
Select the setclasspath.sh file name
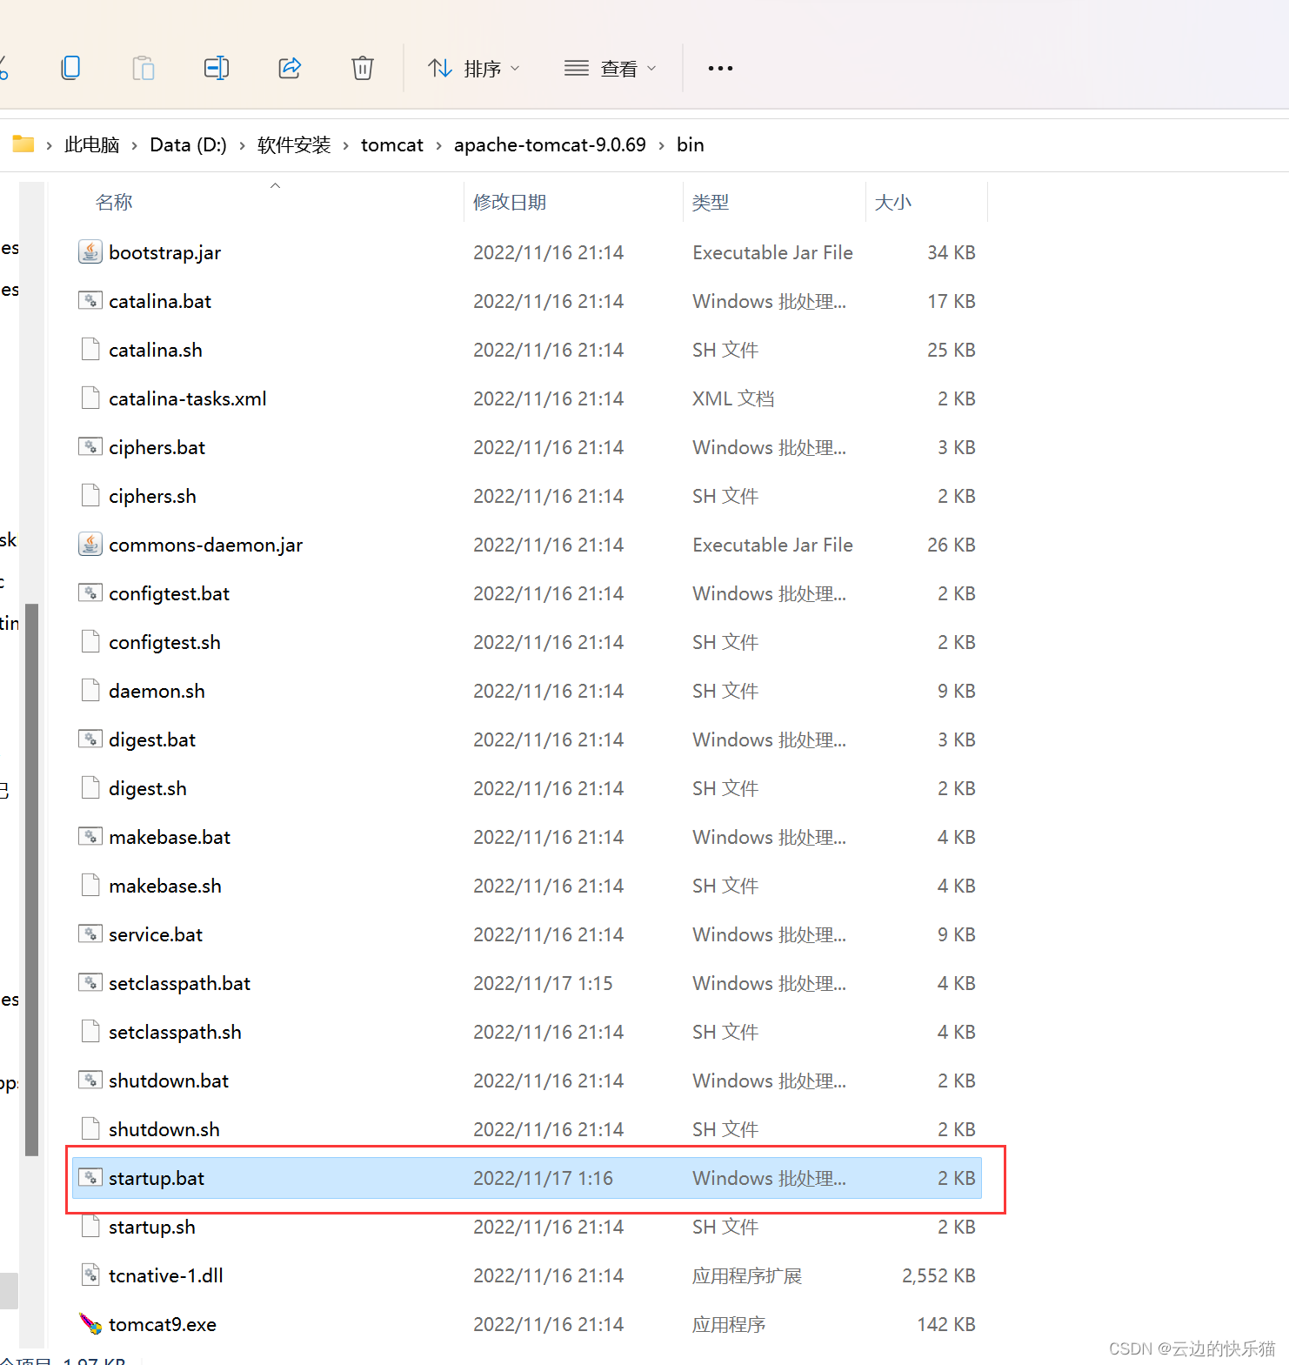click(175, 1033)
